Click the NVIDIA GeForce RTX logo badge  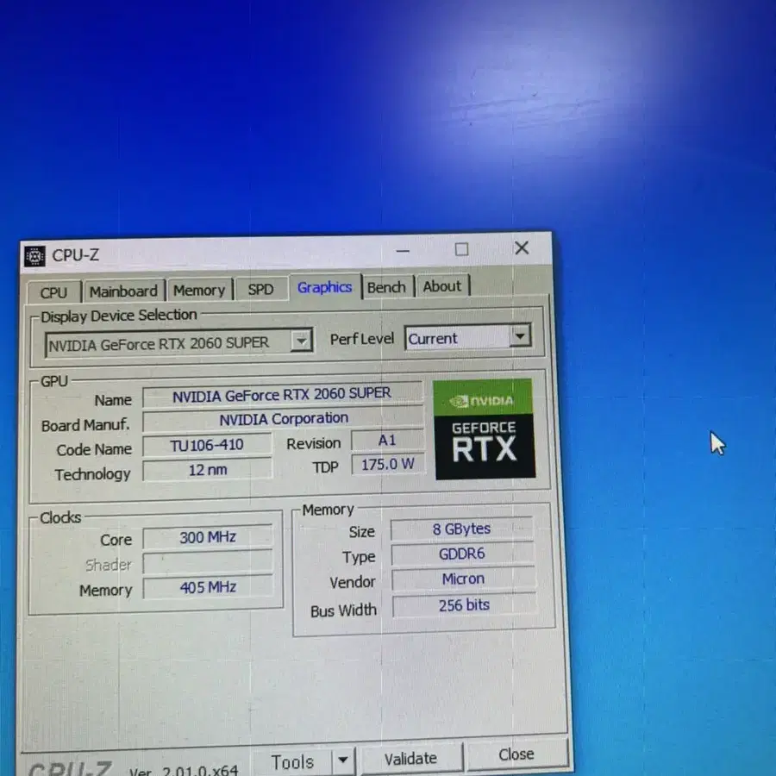point(485,429)
